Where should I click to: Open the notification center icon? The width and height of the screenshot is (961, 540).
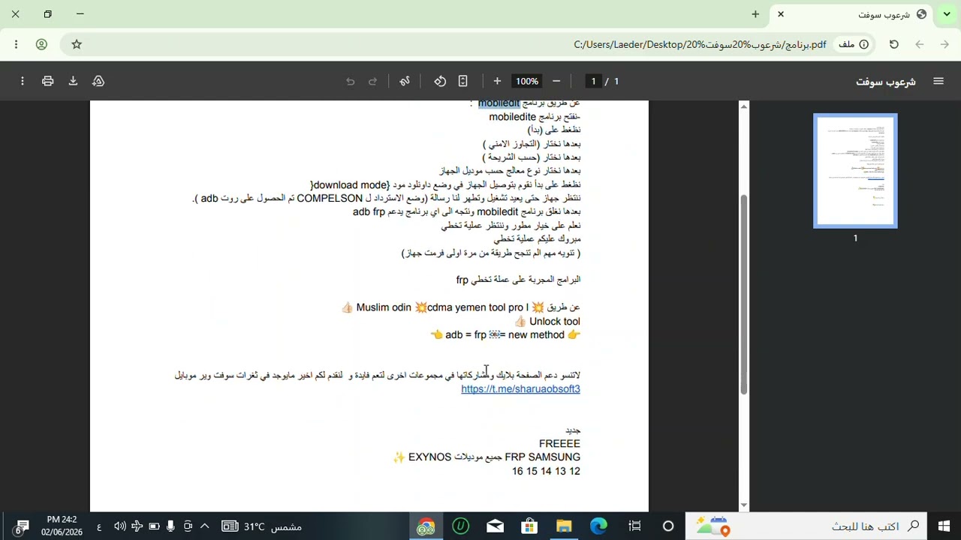(22, 526)
